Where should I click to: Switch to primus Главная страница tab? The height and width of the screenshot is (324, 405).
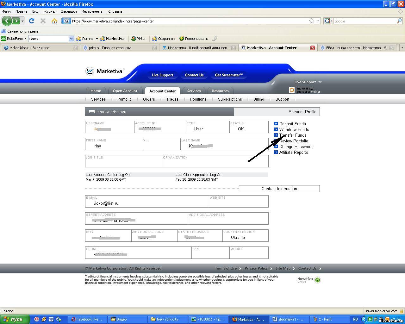point(119,48)
